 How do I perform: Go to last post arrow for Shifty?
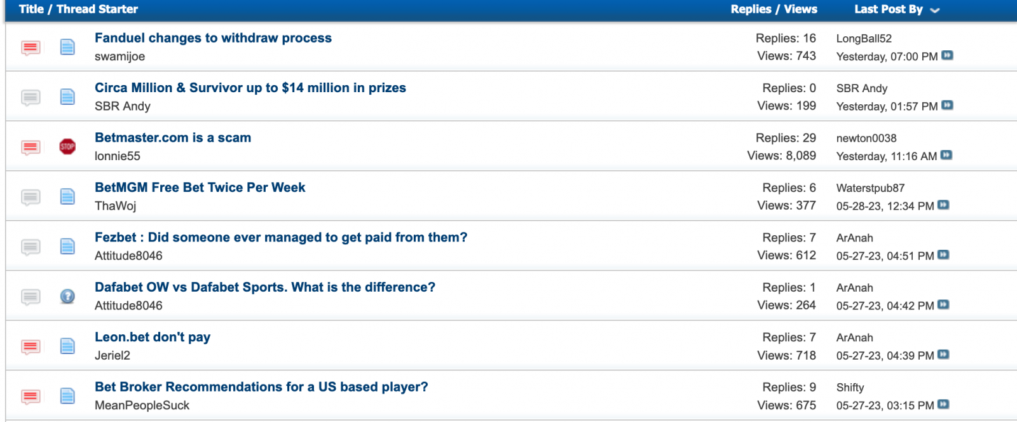point(943,404)
